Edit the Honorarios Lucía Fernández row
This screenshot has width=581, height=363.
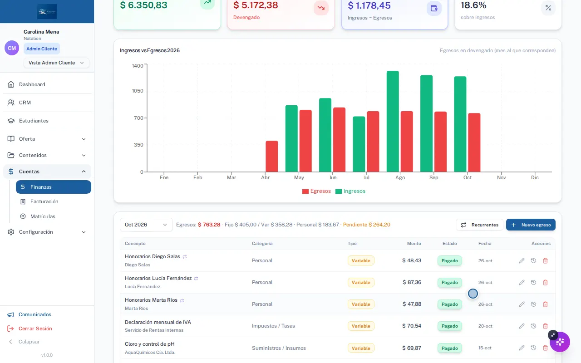coord(522,282)
